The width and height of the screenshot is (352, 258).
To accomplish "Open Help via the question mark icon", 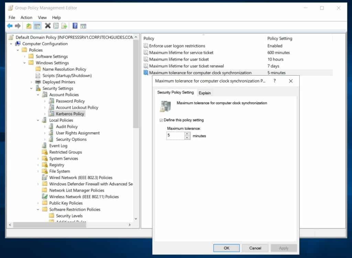I will [x=74, y=25].
